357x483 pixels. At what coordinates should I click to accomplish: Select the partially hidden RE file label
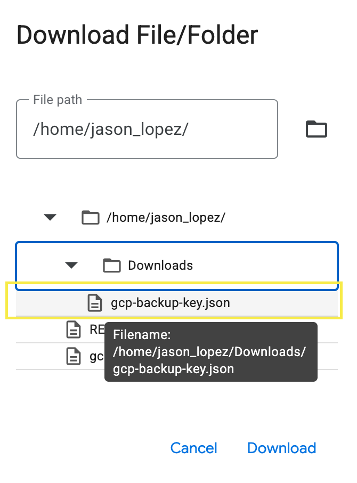pyautogui.click(x=96, y=330)
